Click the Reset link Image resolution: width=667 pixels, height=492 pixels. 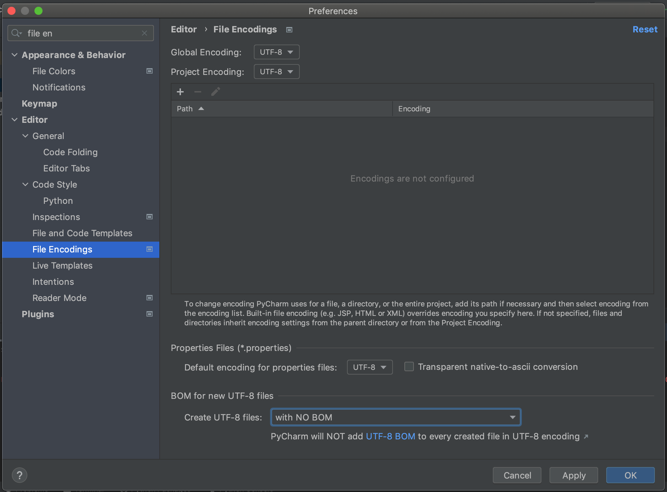tap(645, 29)
